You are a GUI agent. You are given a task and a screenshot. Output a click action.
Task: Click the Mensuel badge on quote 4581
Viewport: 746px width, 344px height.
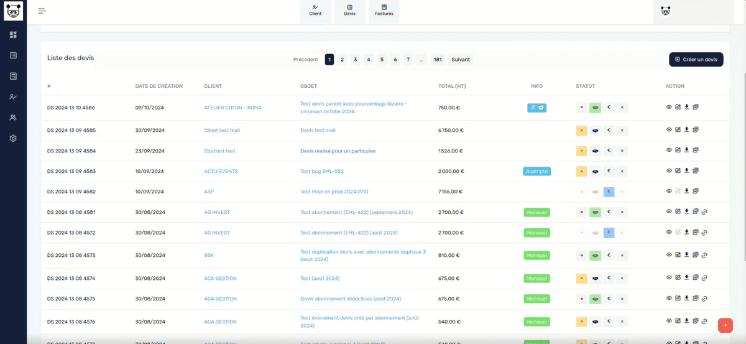[x=537, y=212]
